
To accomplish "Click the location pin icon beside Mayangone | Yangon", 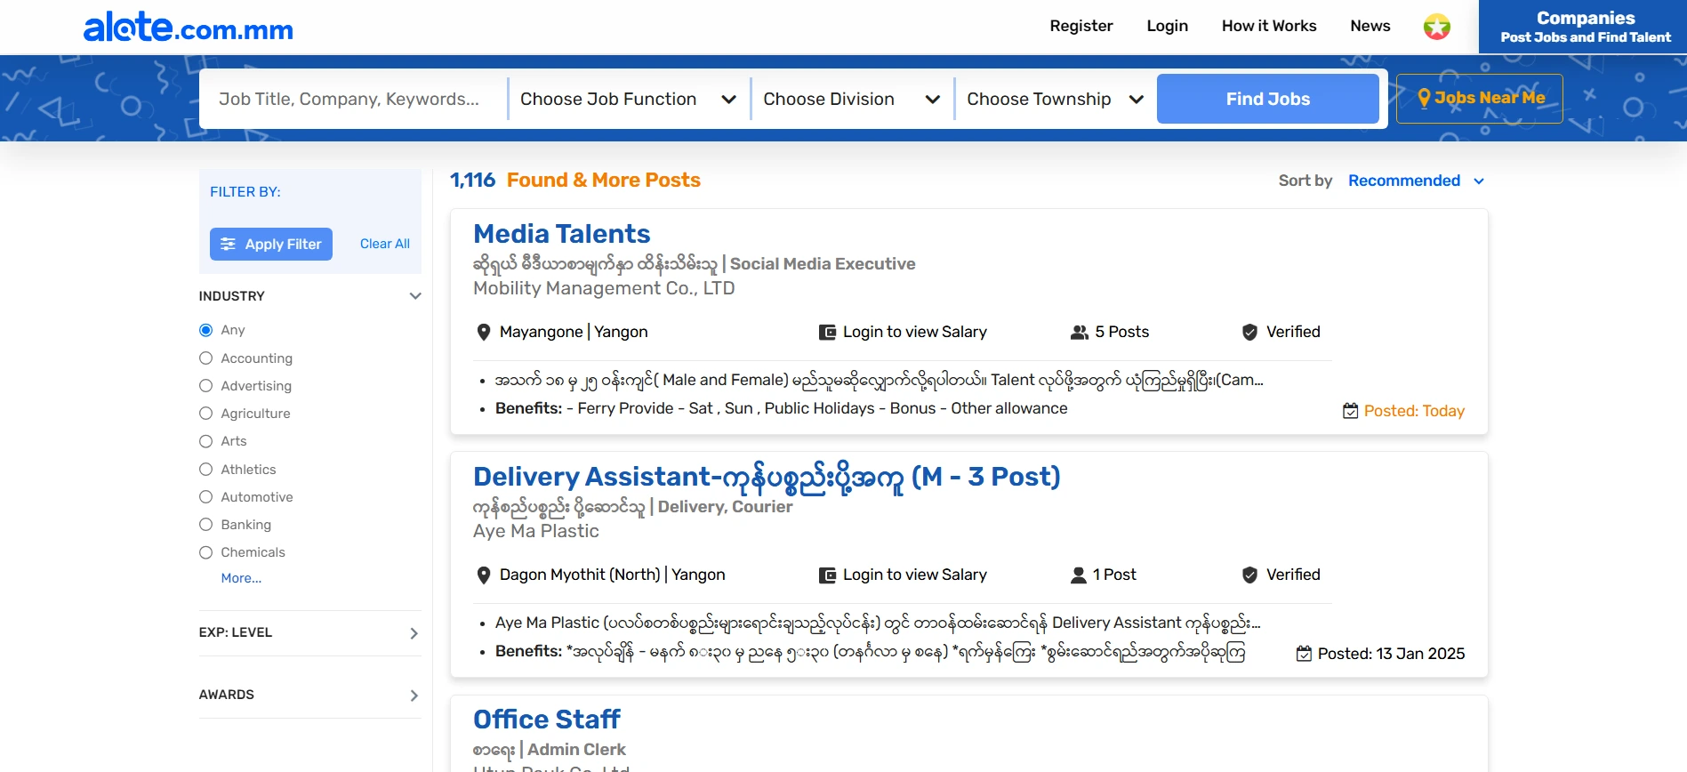I will [x=484, y=332].
